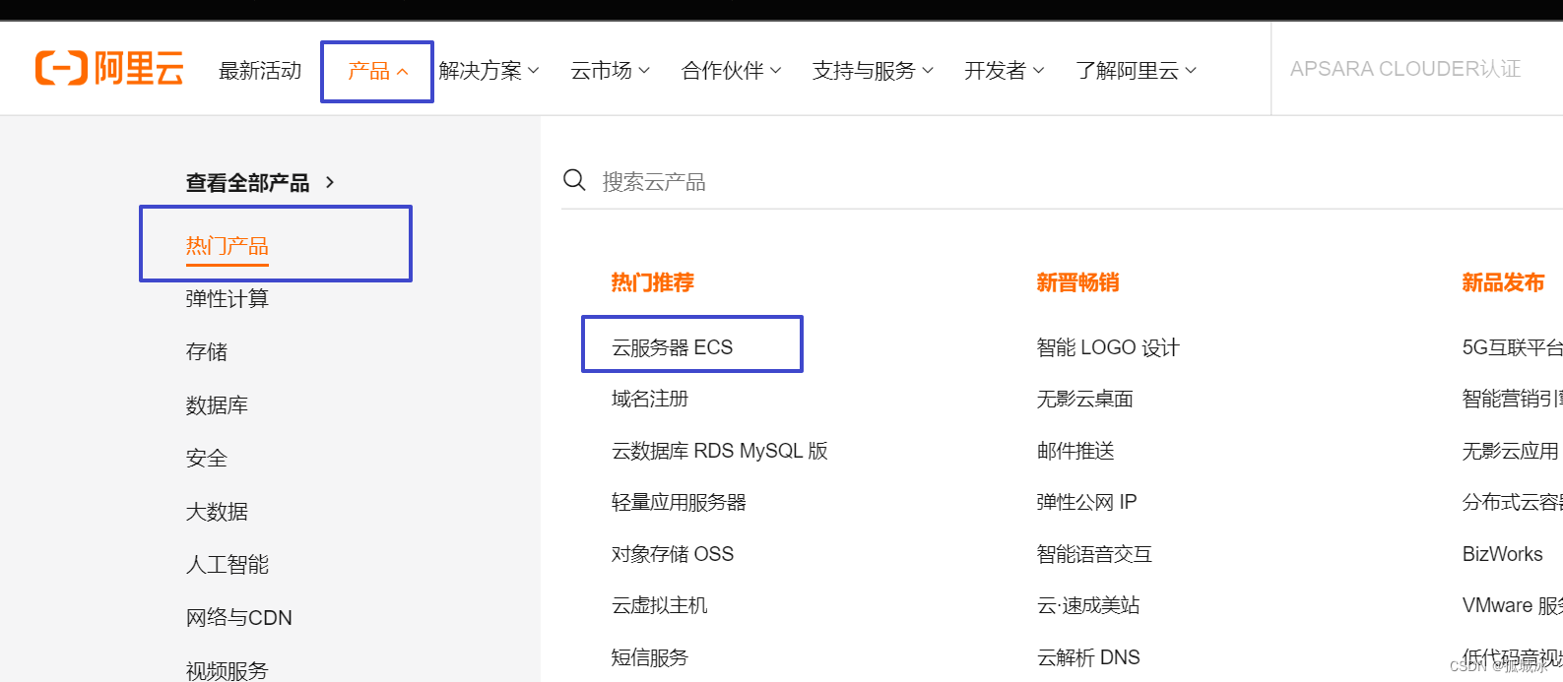Image resolution: width=1563 pixels, height=682 pixels.
Task: Collapse the 产品 menu
Action: click(377, 71)
